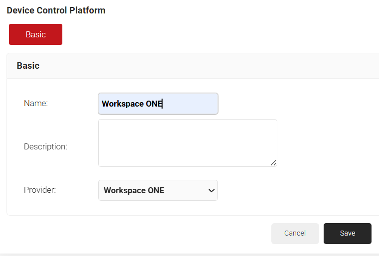The width and height of the screenshot is (379, 256).
Task: Click the Basic section panel header
Action: 28,66
